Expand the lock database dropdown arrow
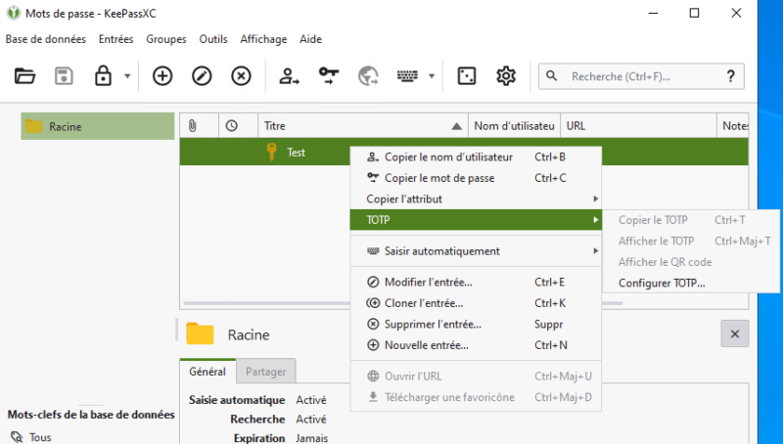 [127, 76]
